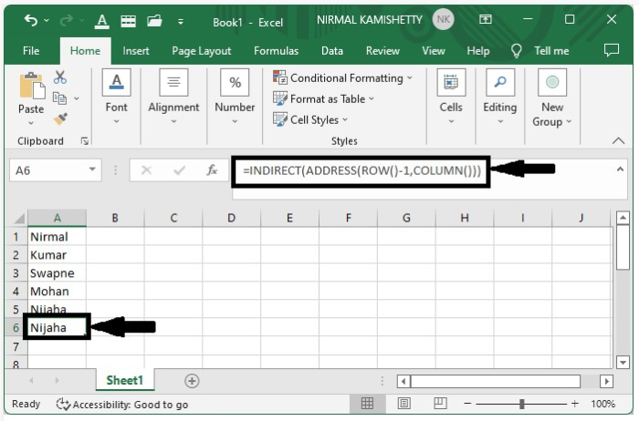Open the Customize Quick Access Toolbar menu
The image size is (639, 421).
pos(181,22)
